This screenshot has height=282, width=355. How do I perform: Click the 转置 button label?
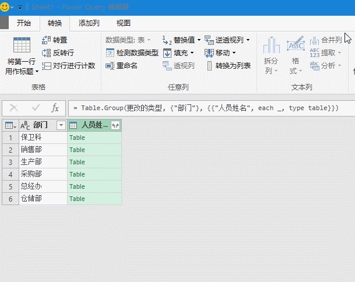(60, 40)
